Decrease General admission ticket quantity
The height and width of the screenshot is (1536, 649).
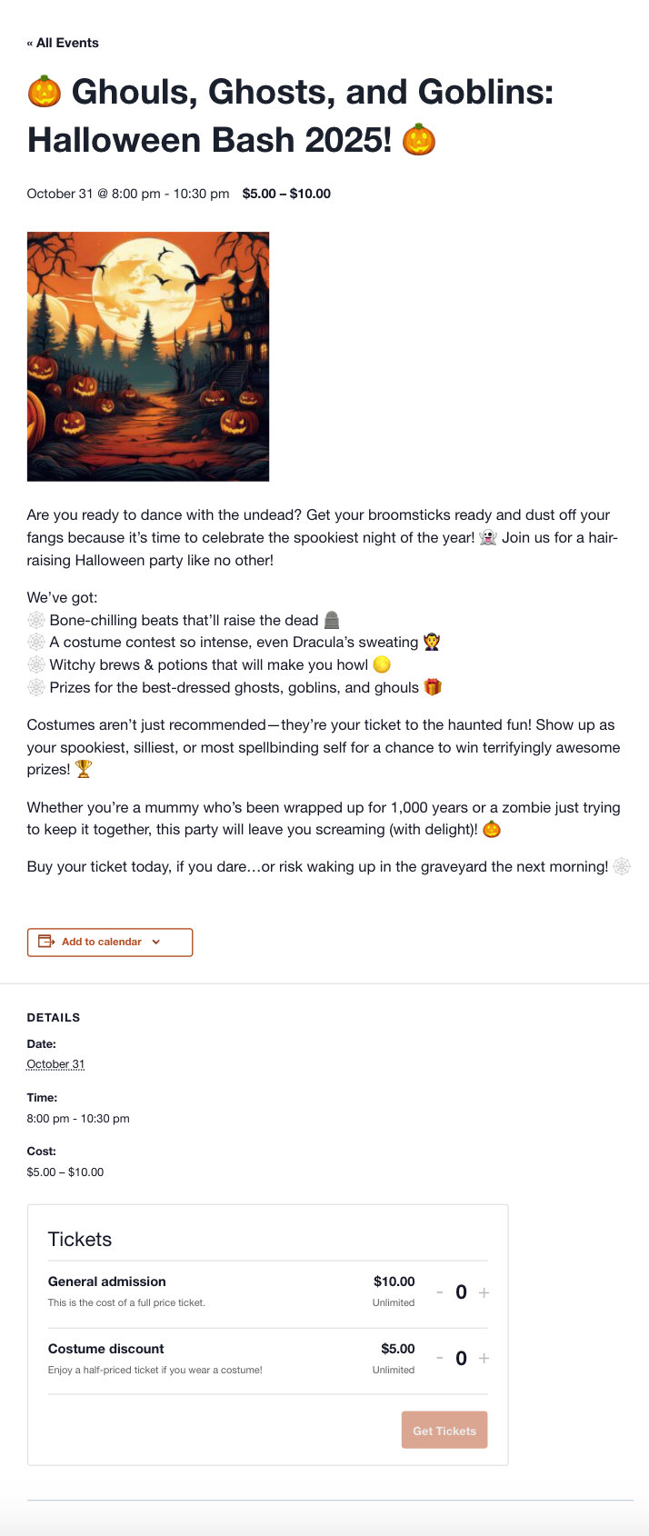[440, 1292]
